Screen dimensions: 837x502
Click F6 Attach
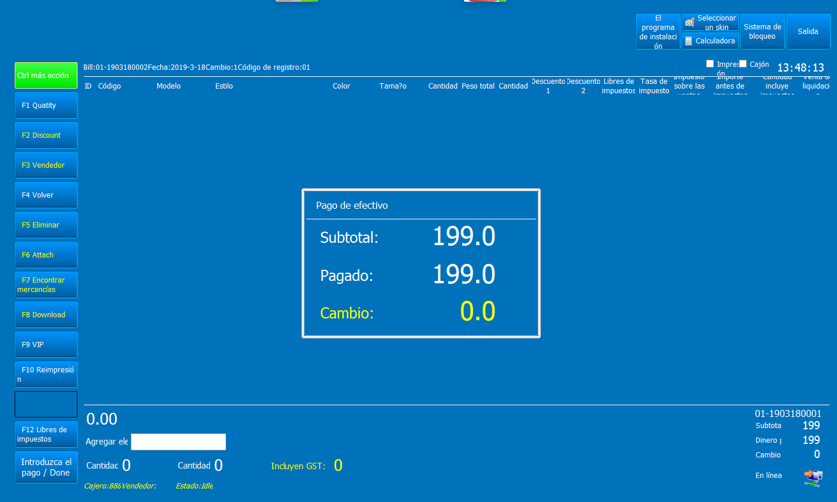[x=46, y=255]
